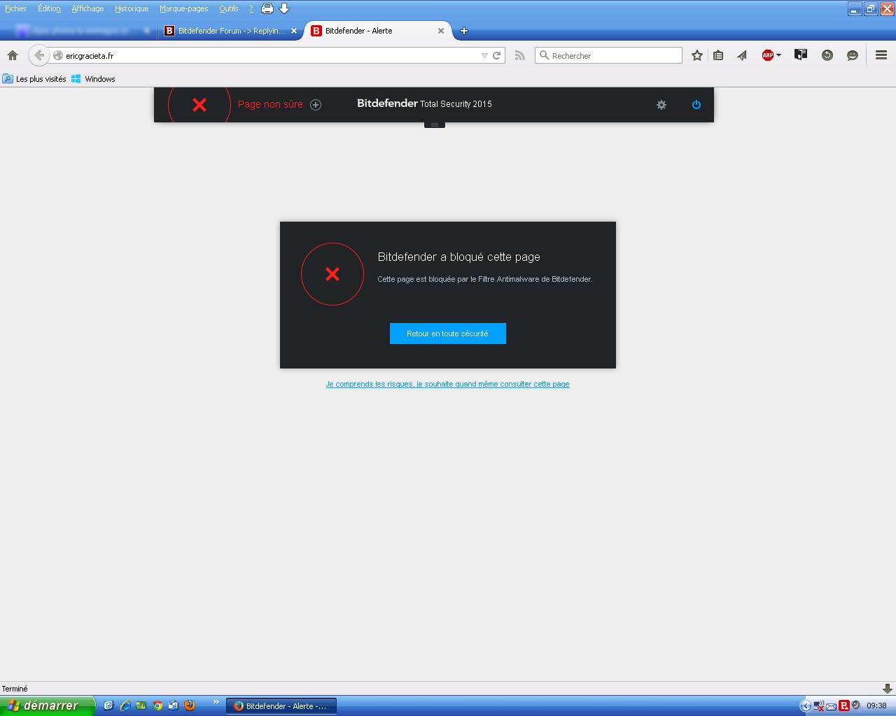This screenshot has height=716, width=896.
Task: Click the magnifier icon in the search box
Action: 544,55
